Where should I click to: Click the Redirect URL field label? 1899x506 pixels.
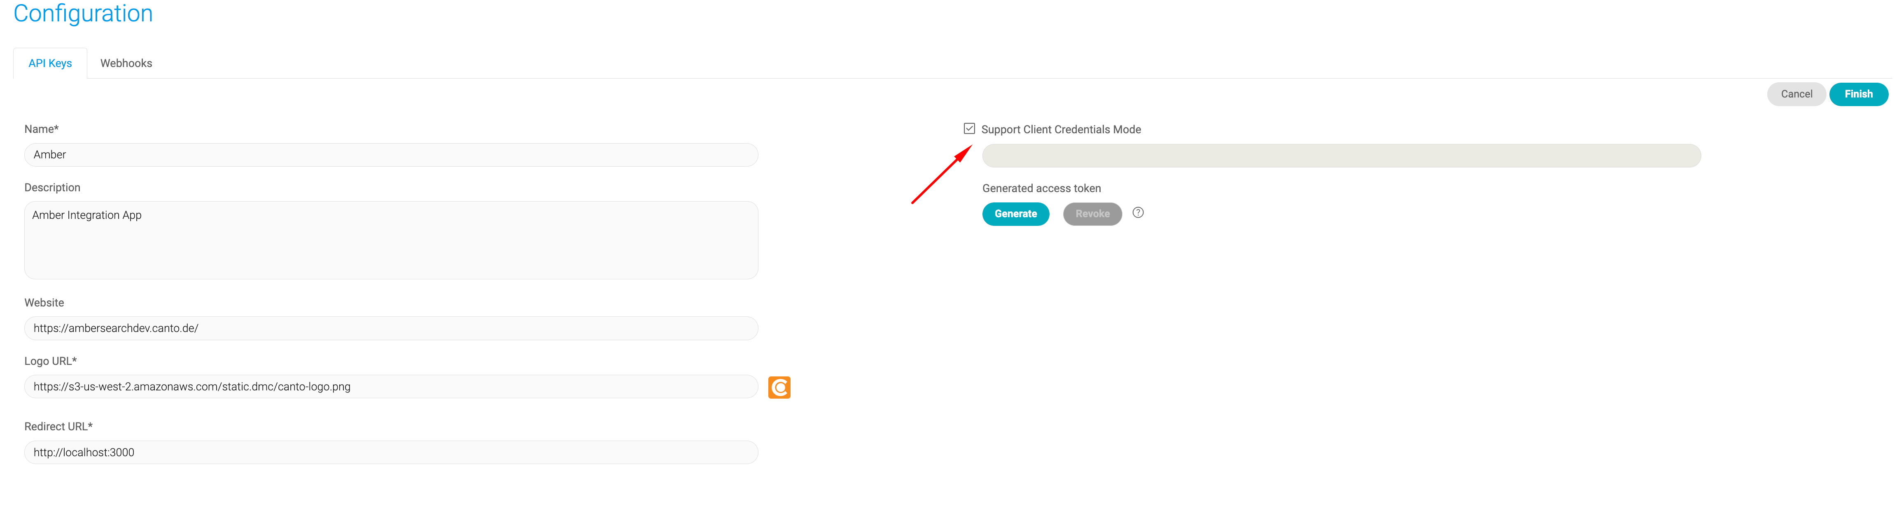point(58,427)
